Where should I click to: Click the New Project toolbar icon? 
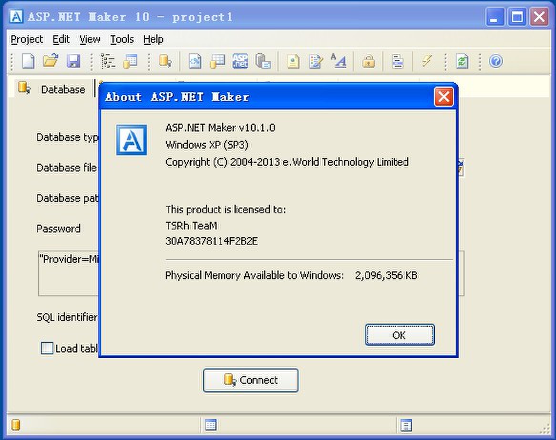28,61
